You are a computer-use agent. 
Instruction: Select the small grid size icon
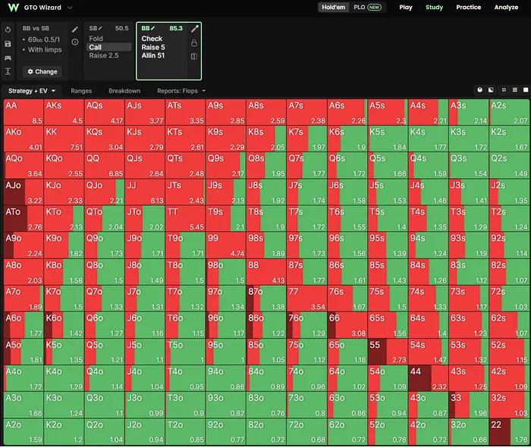pos(504,89)
